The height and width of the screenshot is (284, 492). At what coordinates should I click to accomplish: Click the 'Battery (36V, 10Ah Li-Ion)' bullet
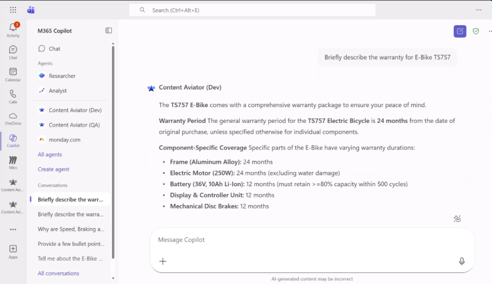(x=288, y=184)
